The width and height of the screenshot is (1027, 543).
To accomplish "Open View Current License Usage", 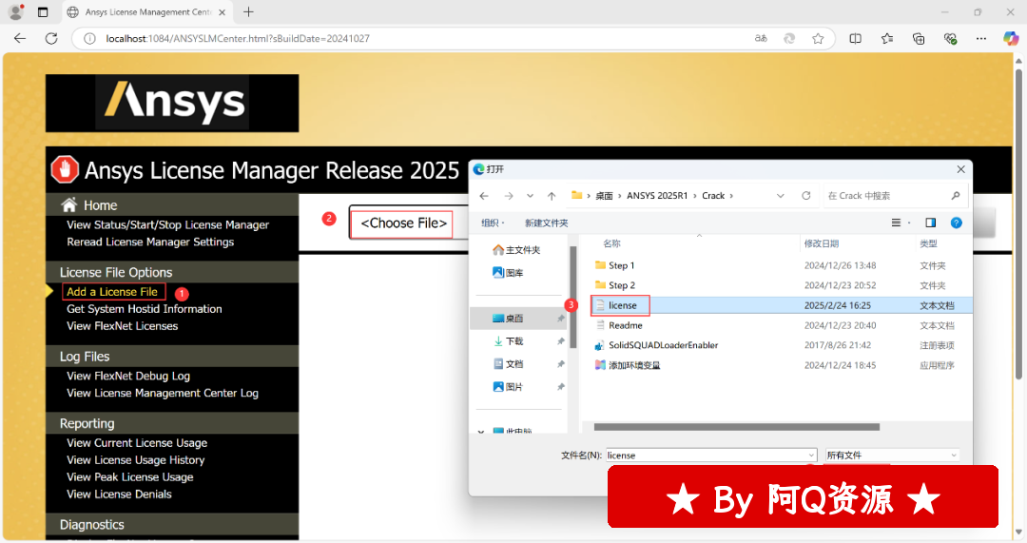I will click(137, 443).
